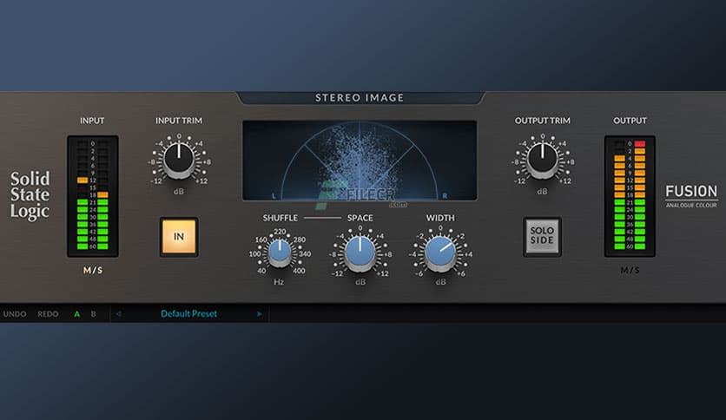726x420 pixels.
Task: Click the input level meter
Action: (93, 196)
